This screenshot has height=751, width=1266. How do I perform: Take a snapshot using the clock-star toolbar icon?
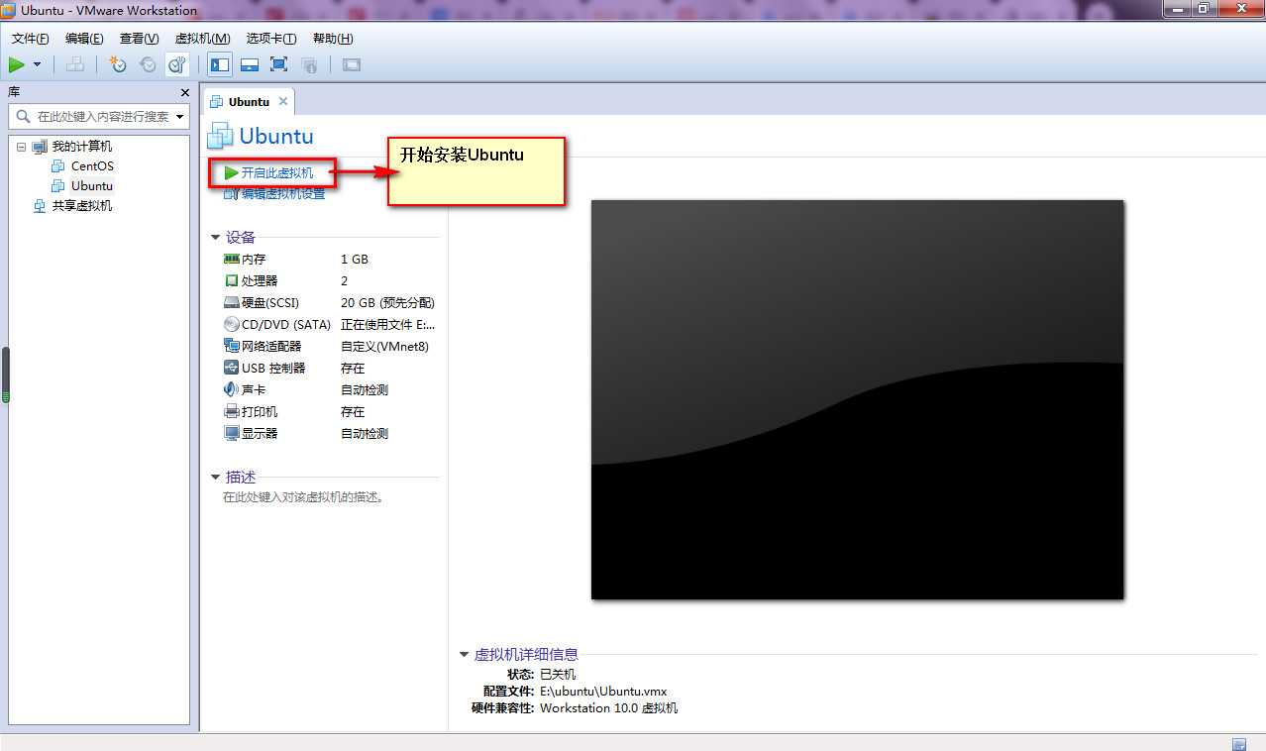pos(118,64)
